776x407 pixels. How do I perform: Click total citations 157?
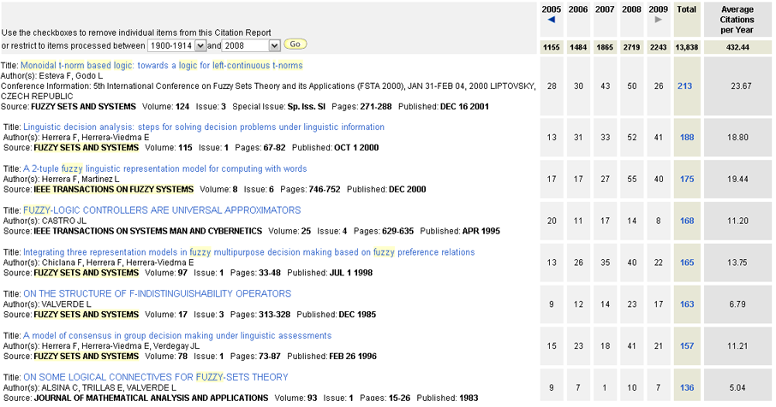click(687, 345)
